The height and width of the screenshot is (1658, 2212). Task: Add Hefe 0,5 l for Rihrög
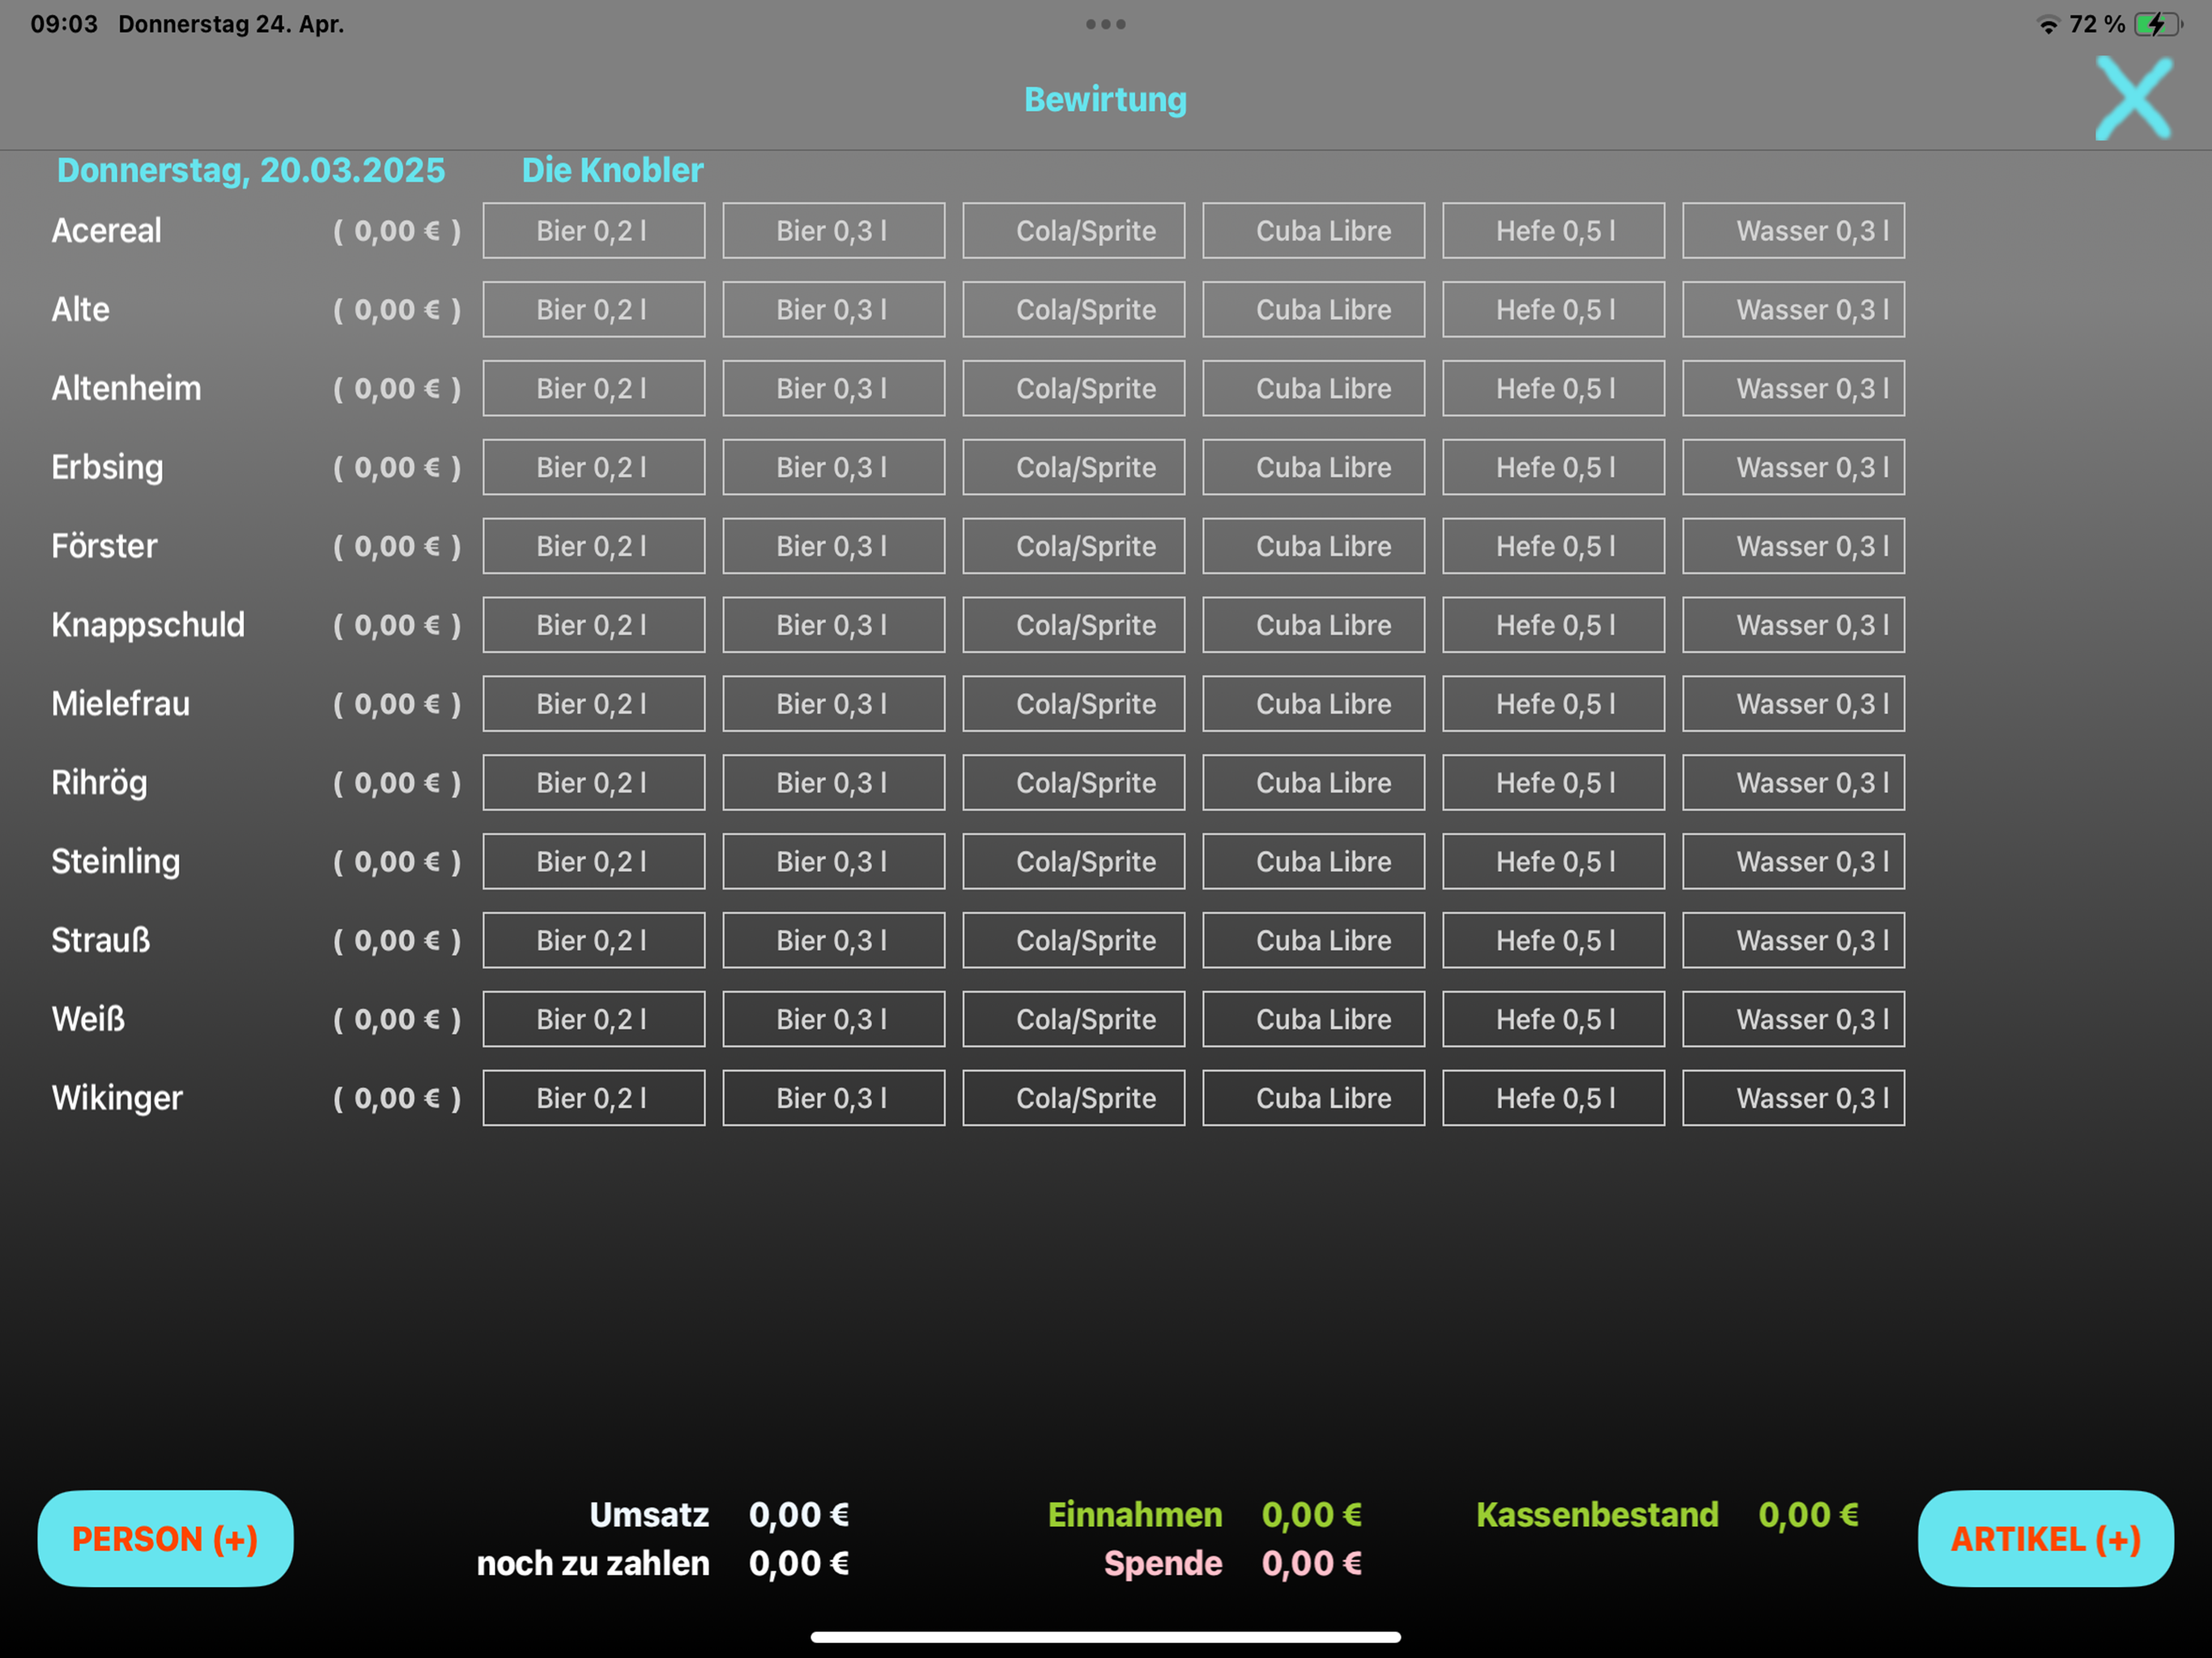coord(1553,783)
